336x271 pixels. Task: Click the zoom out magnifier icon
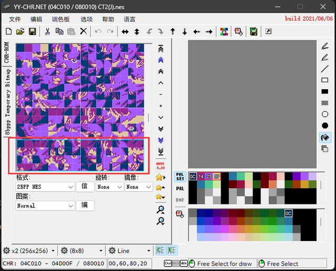point(161,221)
